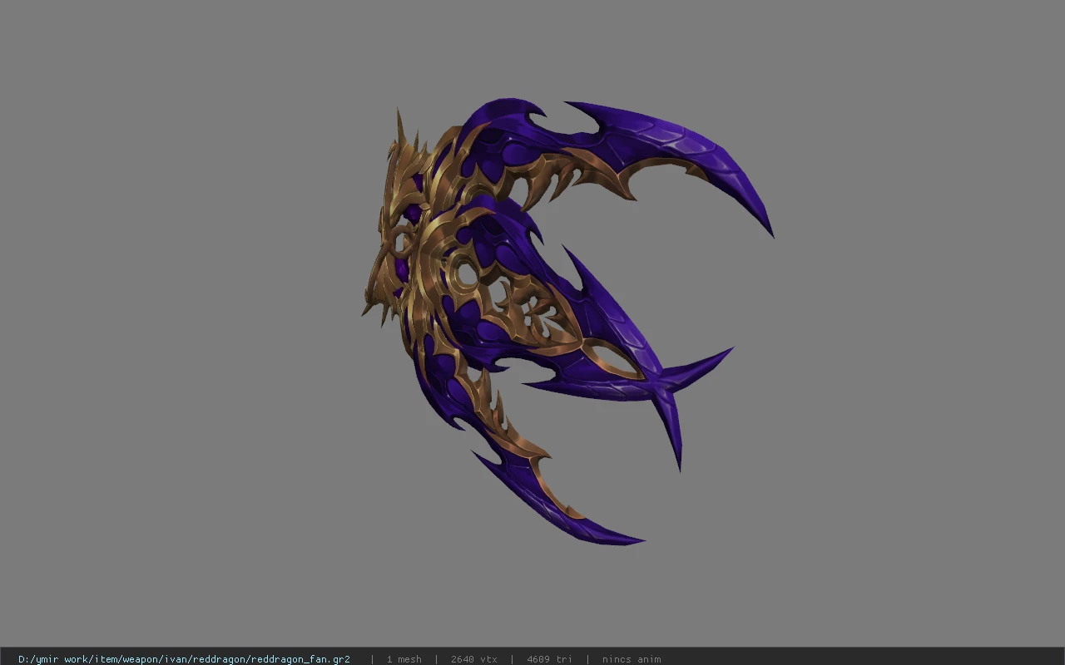Click the '4609 tri' triangle count
Screen dimensions: 1065x665
(549, 659)
